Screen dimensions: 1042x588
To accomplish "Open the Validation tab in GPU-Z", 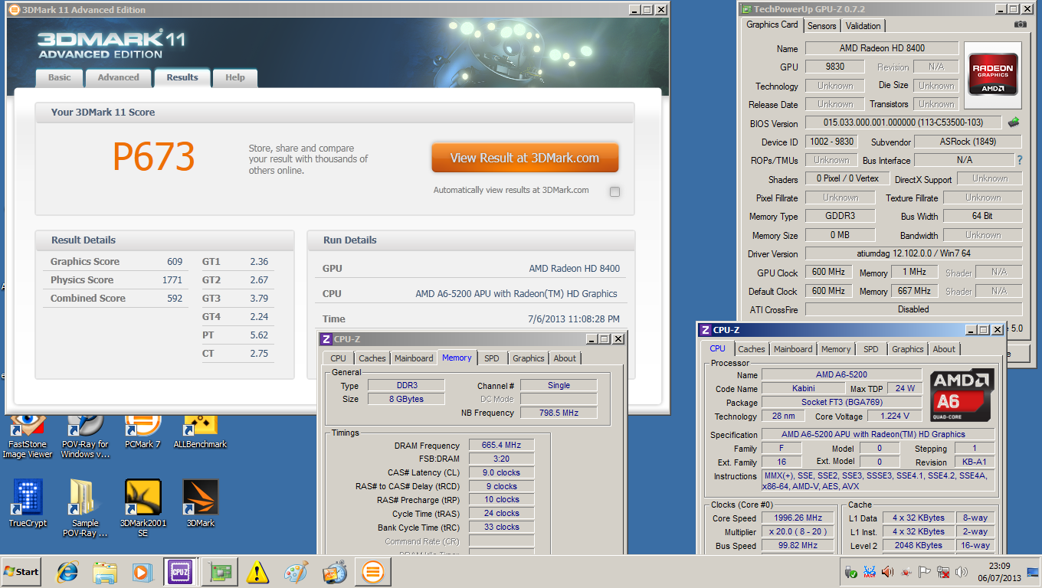I will pyautogui.click(x=863, y=26).
